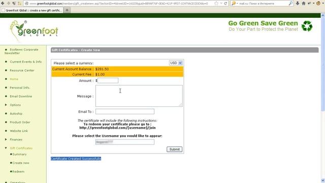Open the Home sidebar link
This screenshot has height=183, width=325.
[14, 79]
